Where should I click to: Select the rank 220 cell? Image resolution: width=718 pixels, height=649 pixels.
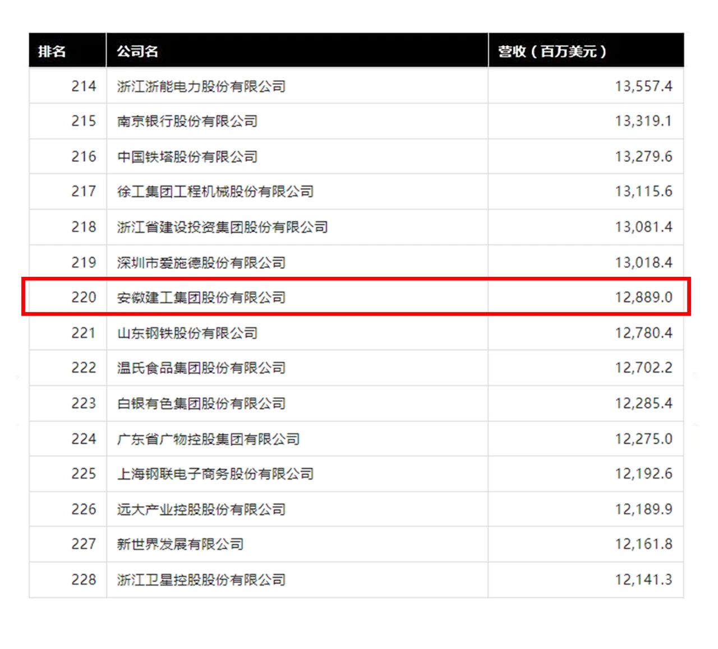pyautogui.click(x=84, y=297)
